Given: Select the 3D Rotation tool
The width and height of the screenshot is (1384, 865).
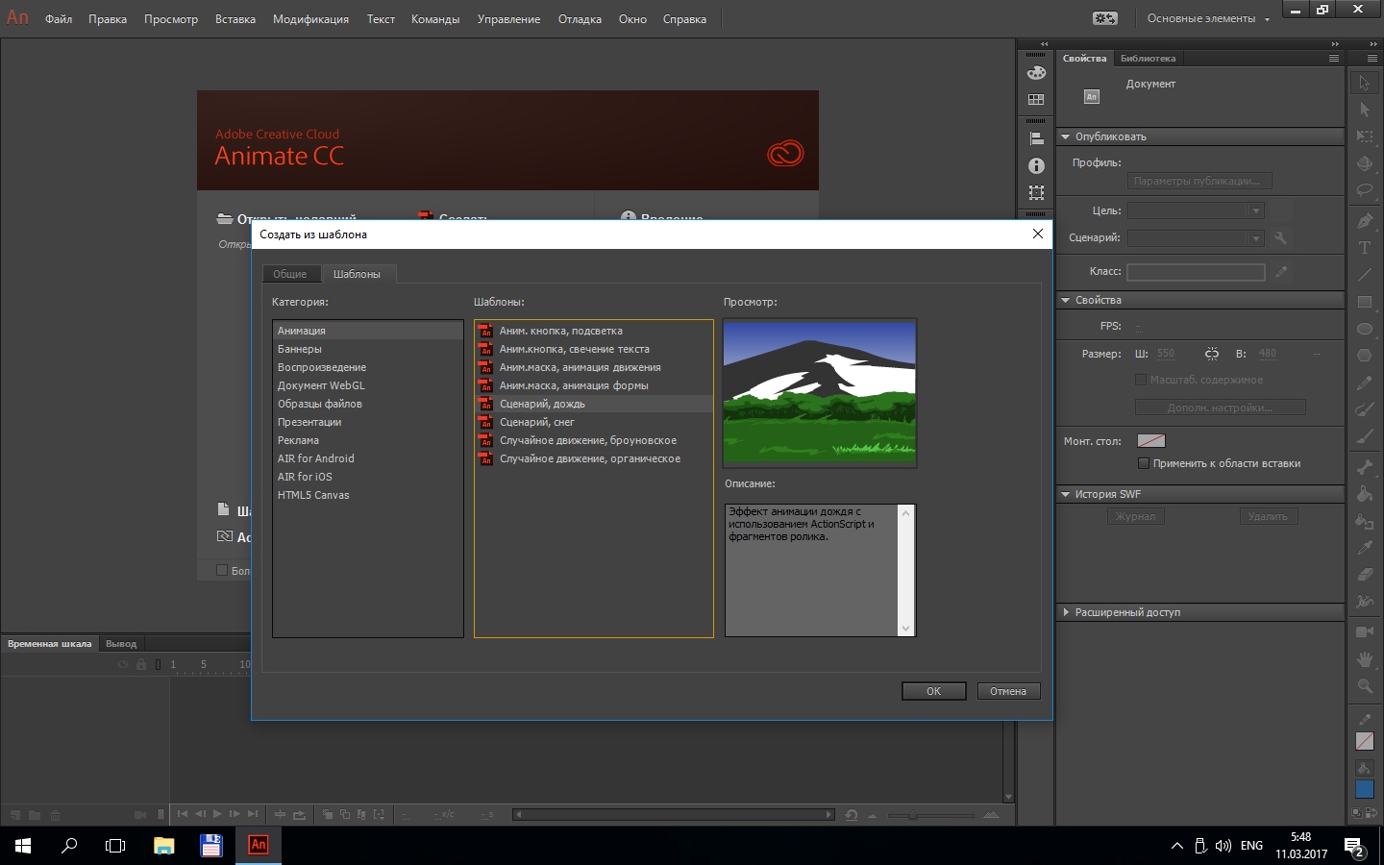Looking at the screenshot, I should tap(1364, 163).
